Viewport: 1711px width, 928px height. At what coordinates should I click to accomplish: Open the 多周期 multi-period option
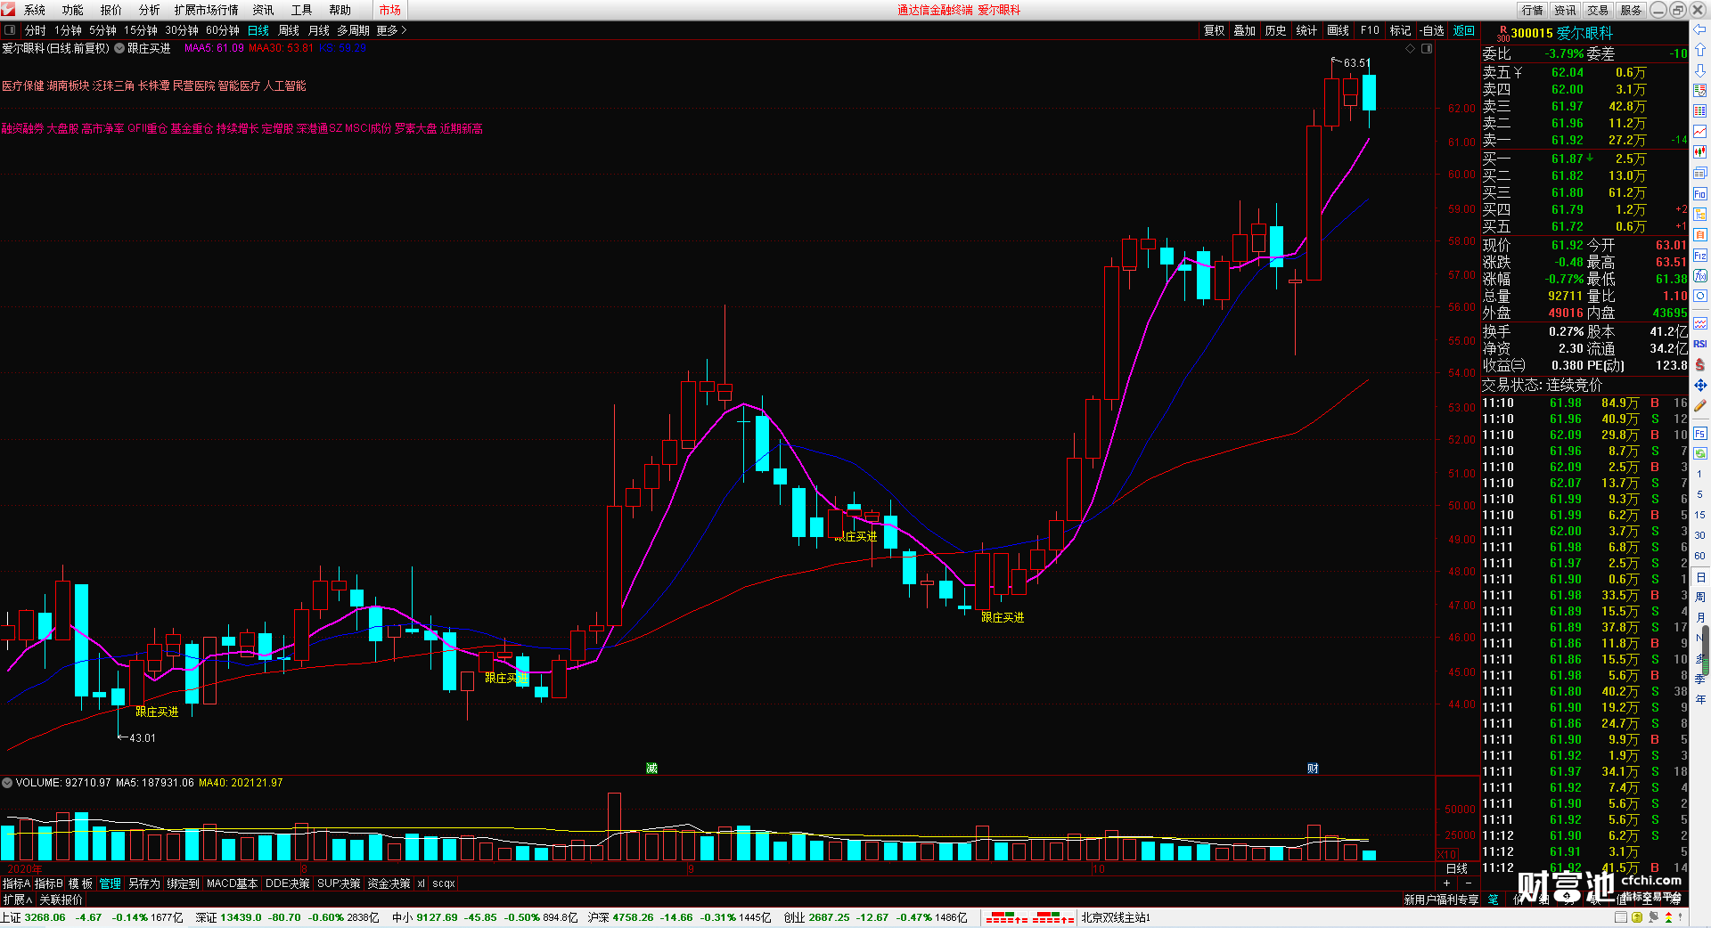353,30
